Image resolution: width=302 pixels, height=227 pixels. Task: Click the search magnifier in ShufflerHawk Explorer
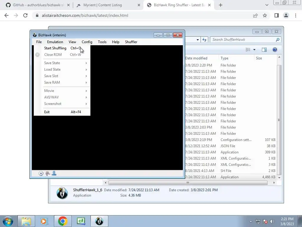[x=278, y=40]
